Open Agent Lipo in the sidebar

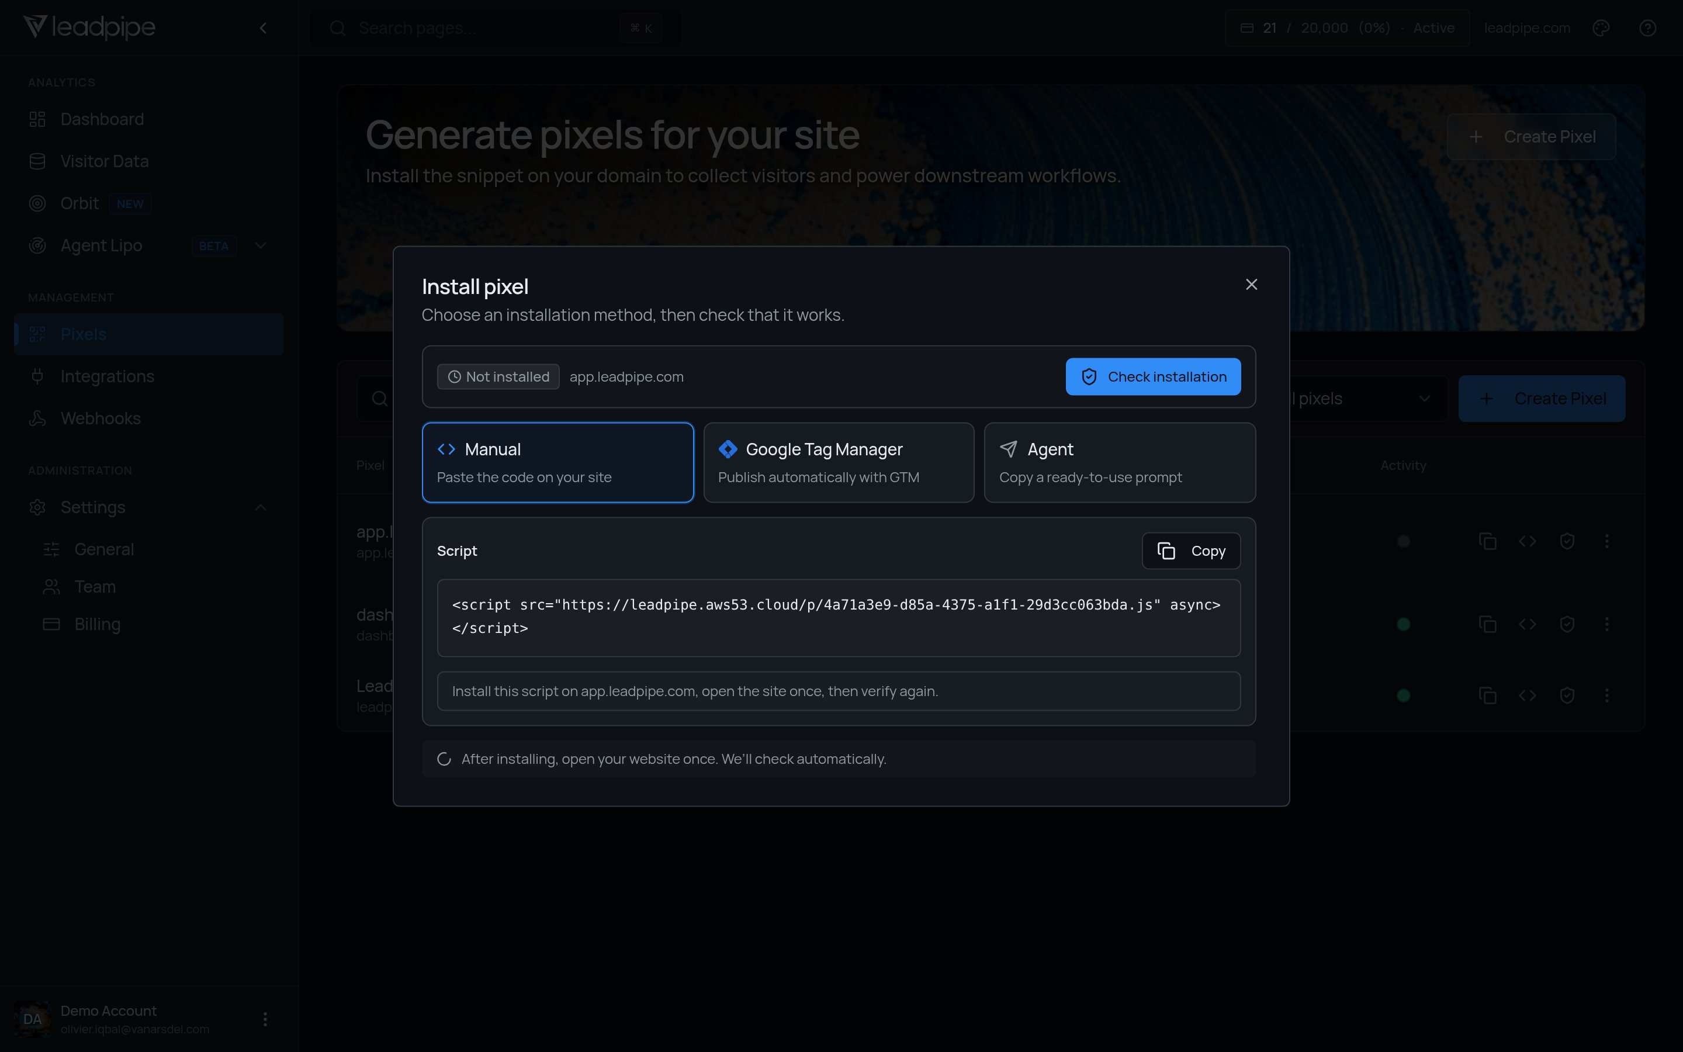tap(101, 245)
